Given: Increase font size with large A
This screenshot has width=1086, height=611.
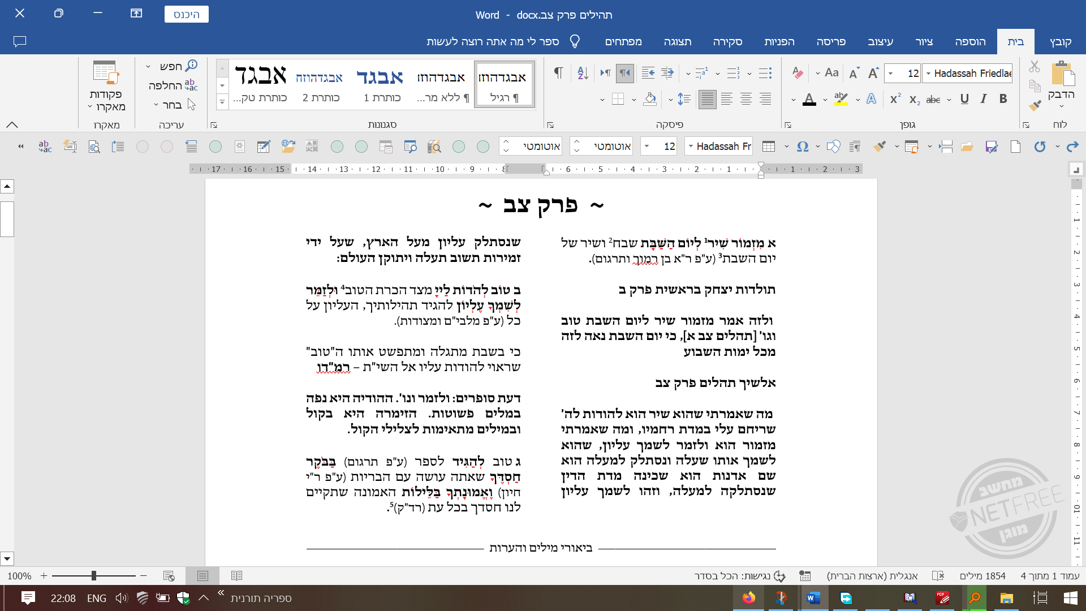Looking at the screenshot, I should 873,73.
